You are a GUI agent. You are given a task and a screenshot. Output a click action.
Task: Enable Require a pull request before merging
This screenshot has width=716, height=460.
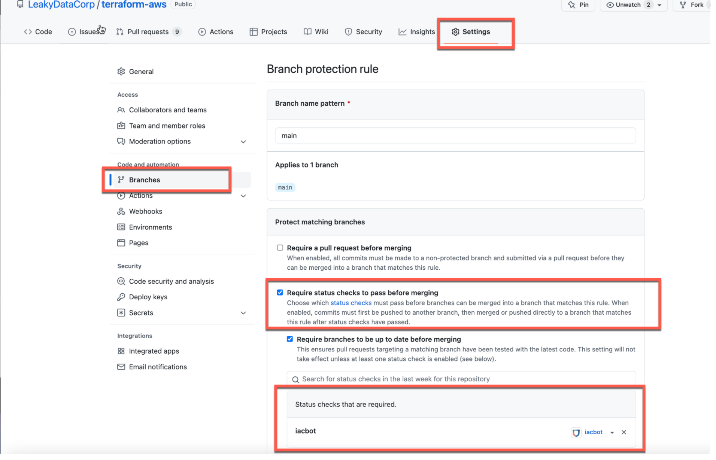(x=280, y=247)
